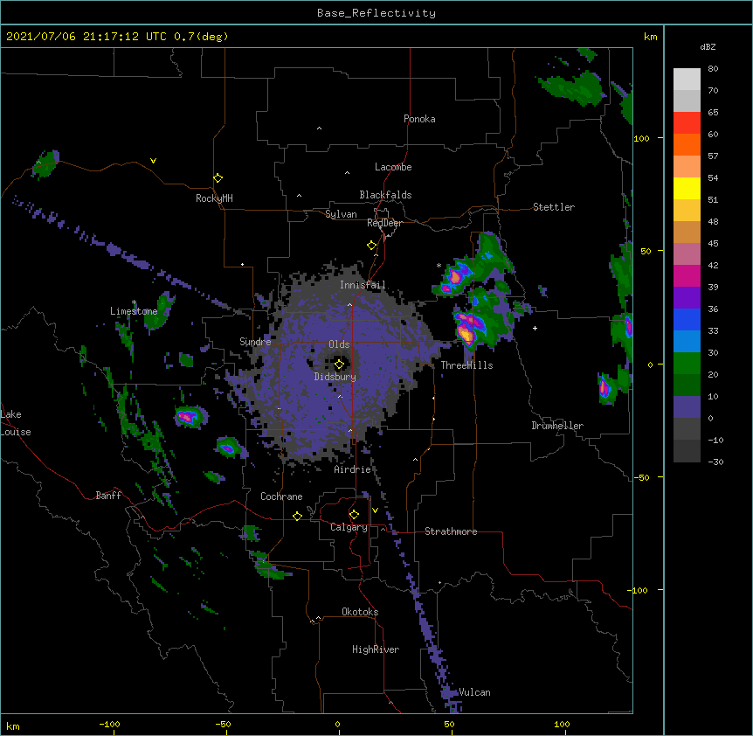Click the Sundre town label
The width and height of the screenshot is (753, 736).
(x=255, y=342)
